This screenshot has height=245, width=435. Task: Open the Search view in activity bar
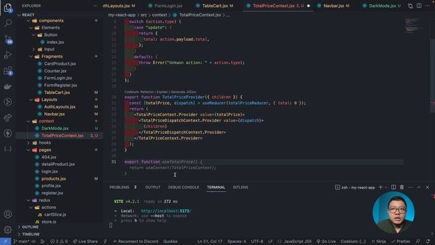coord(7,23)
